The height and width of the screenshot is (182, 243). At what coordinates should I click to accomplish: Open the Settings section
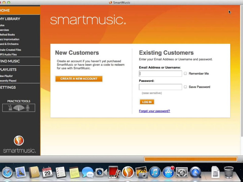click(8, 87)
